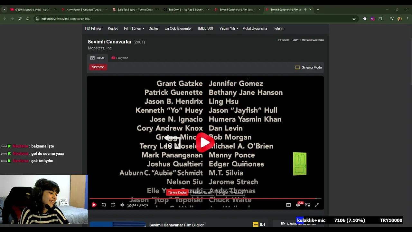Open IMDb 500 menu item

click(x=205, y=28)
